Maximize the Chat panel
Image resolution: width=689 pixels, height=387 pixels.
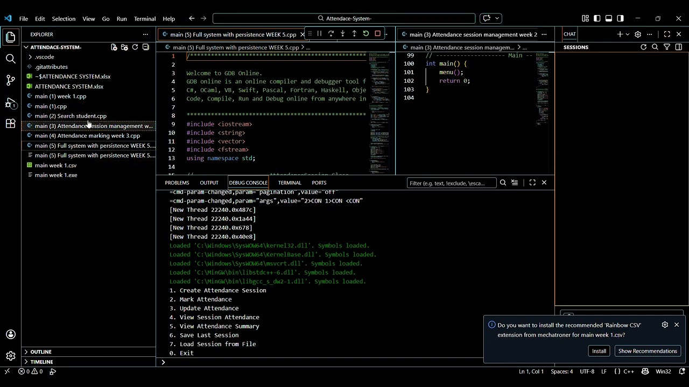[667, 34]
